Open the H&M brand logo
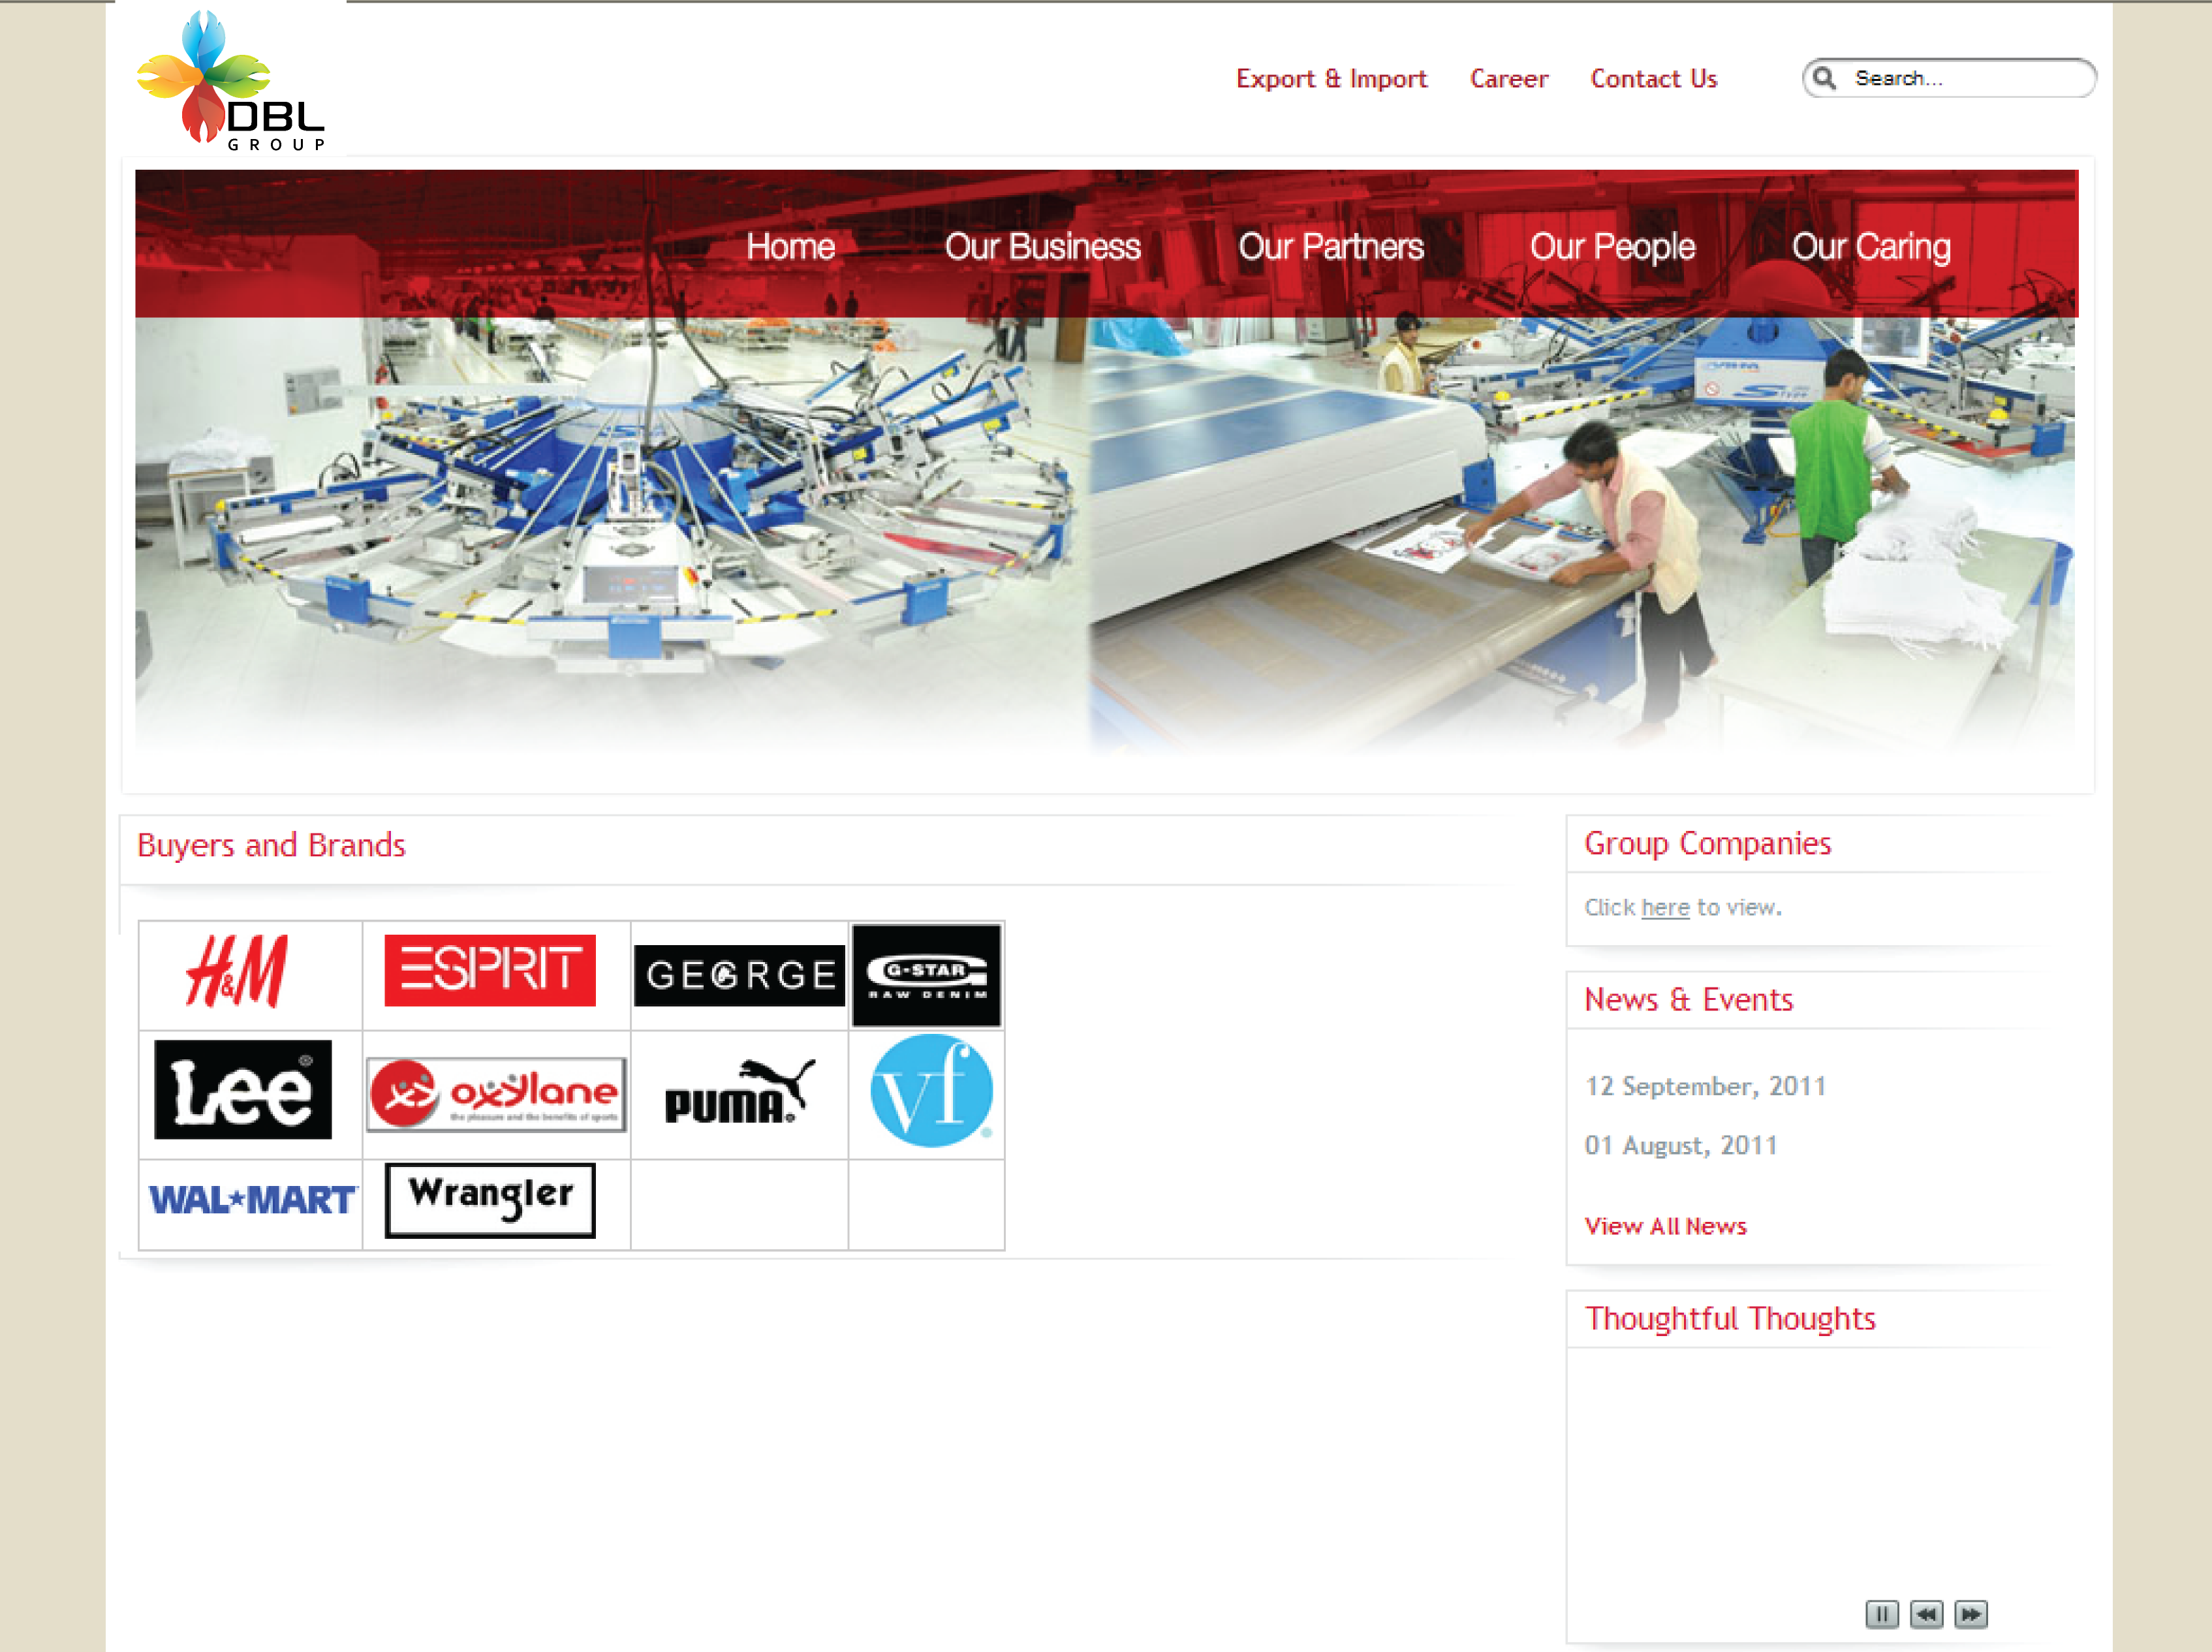Screen dimensions: 2212x1652 (x=238, y=971)
